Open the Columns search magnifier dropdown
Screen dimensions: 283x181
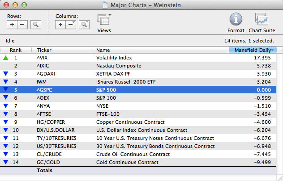(84, 25)
